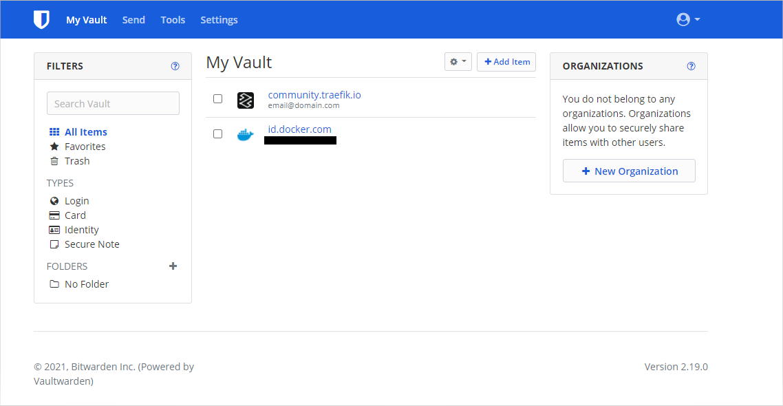The width and height of the screenshot is (783, 406).
Task: Click the My Vault heading
Action: pyautogui.click(x=239, y=63)
